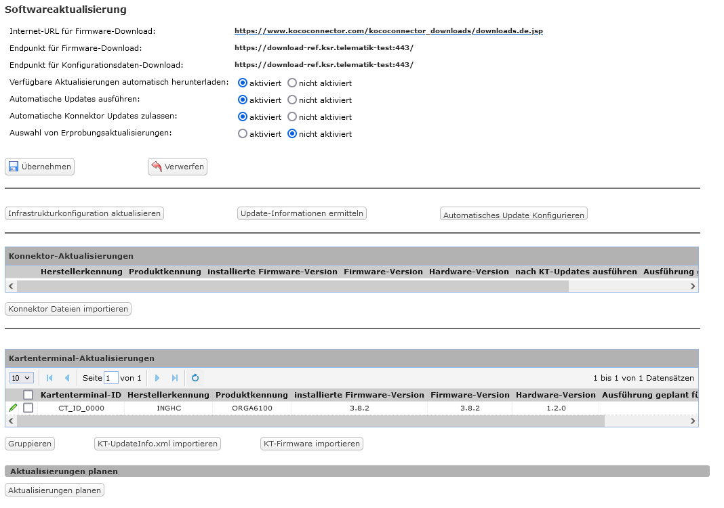Open the kocoConnector firmware download URL
This screenshot has width=724, height=508.
388,31
